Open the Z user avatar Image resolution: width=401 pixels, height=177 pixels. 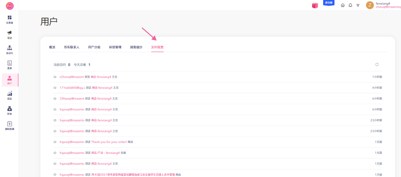[370, 5]
